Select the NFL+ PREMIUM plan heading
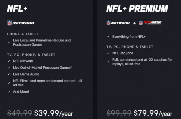 (137, 9)
